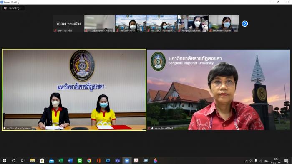Expand hidden system tray icons
This screenshot has height=164, width=292.
pyautogui.click(x=247, y=161)
